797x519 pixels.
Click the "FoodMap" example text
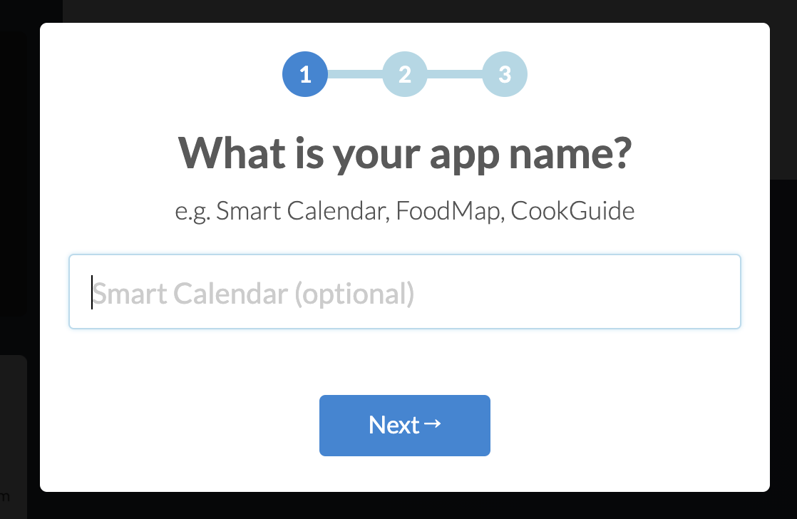[x=448, y=212]
